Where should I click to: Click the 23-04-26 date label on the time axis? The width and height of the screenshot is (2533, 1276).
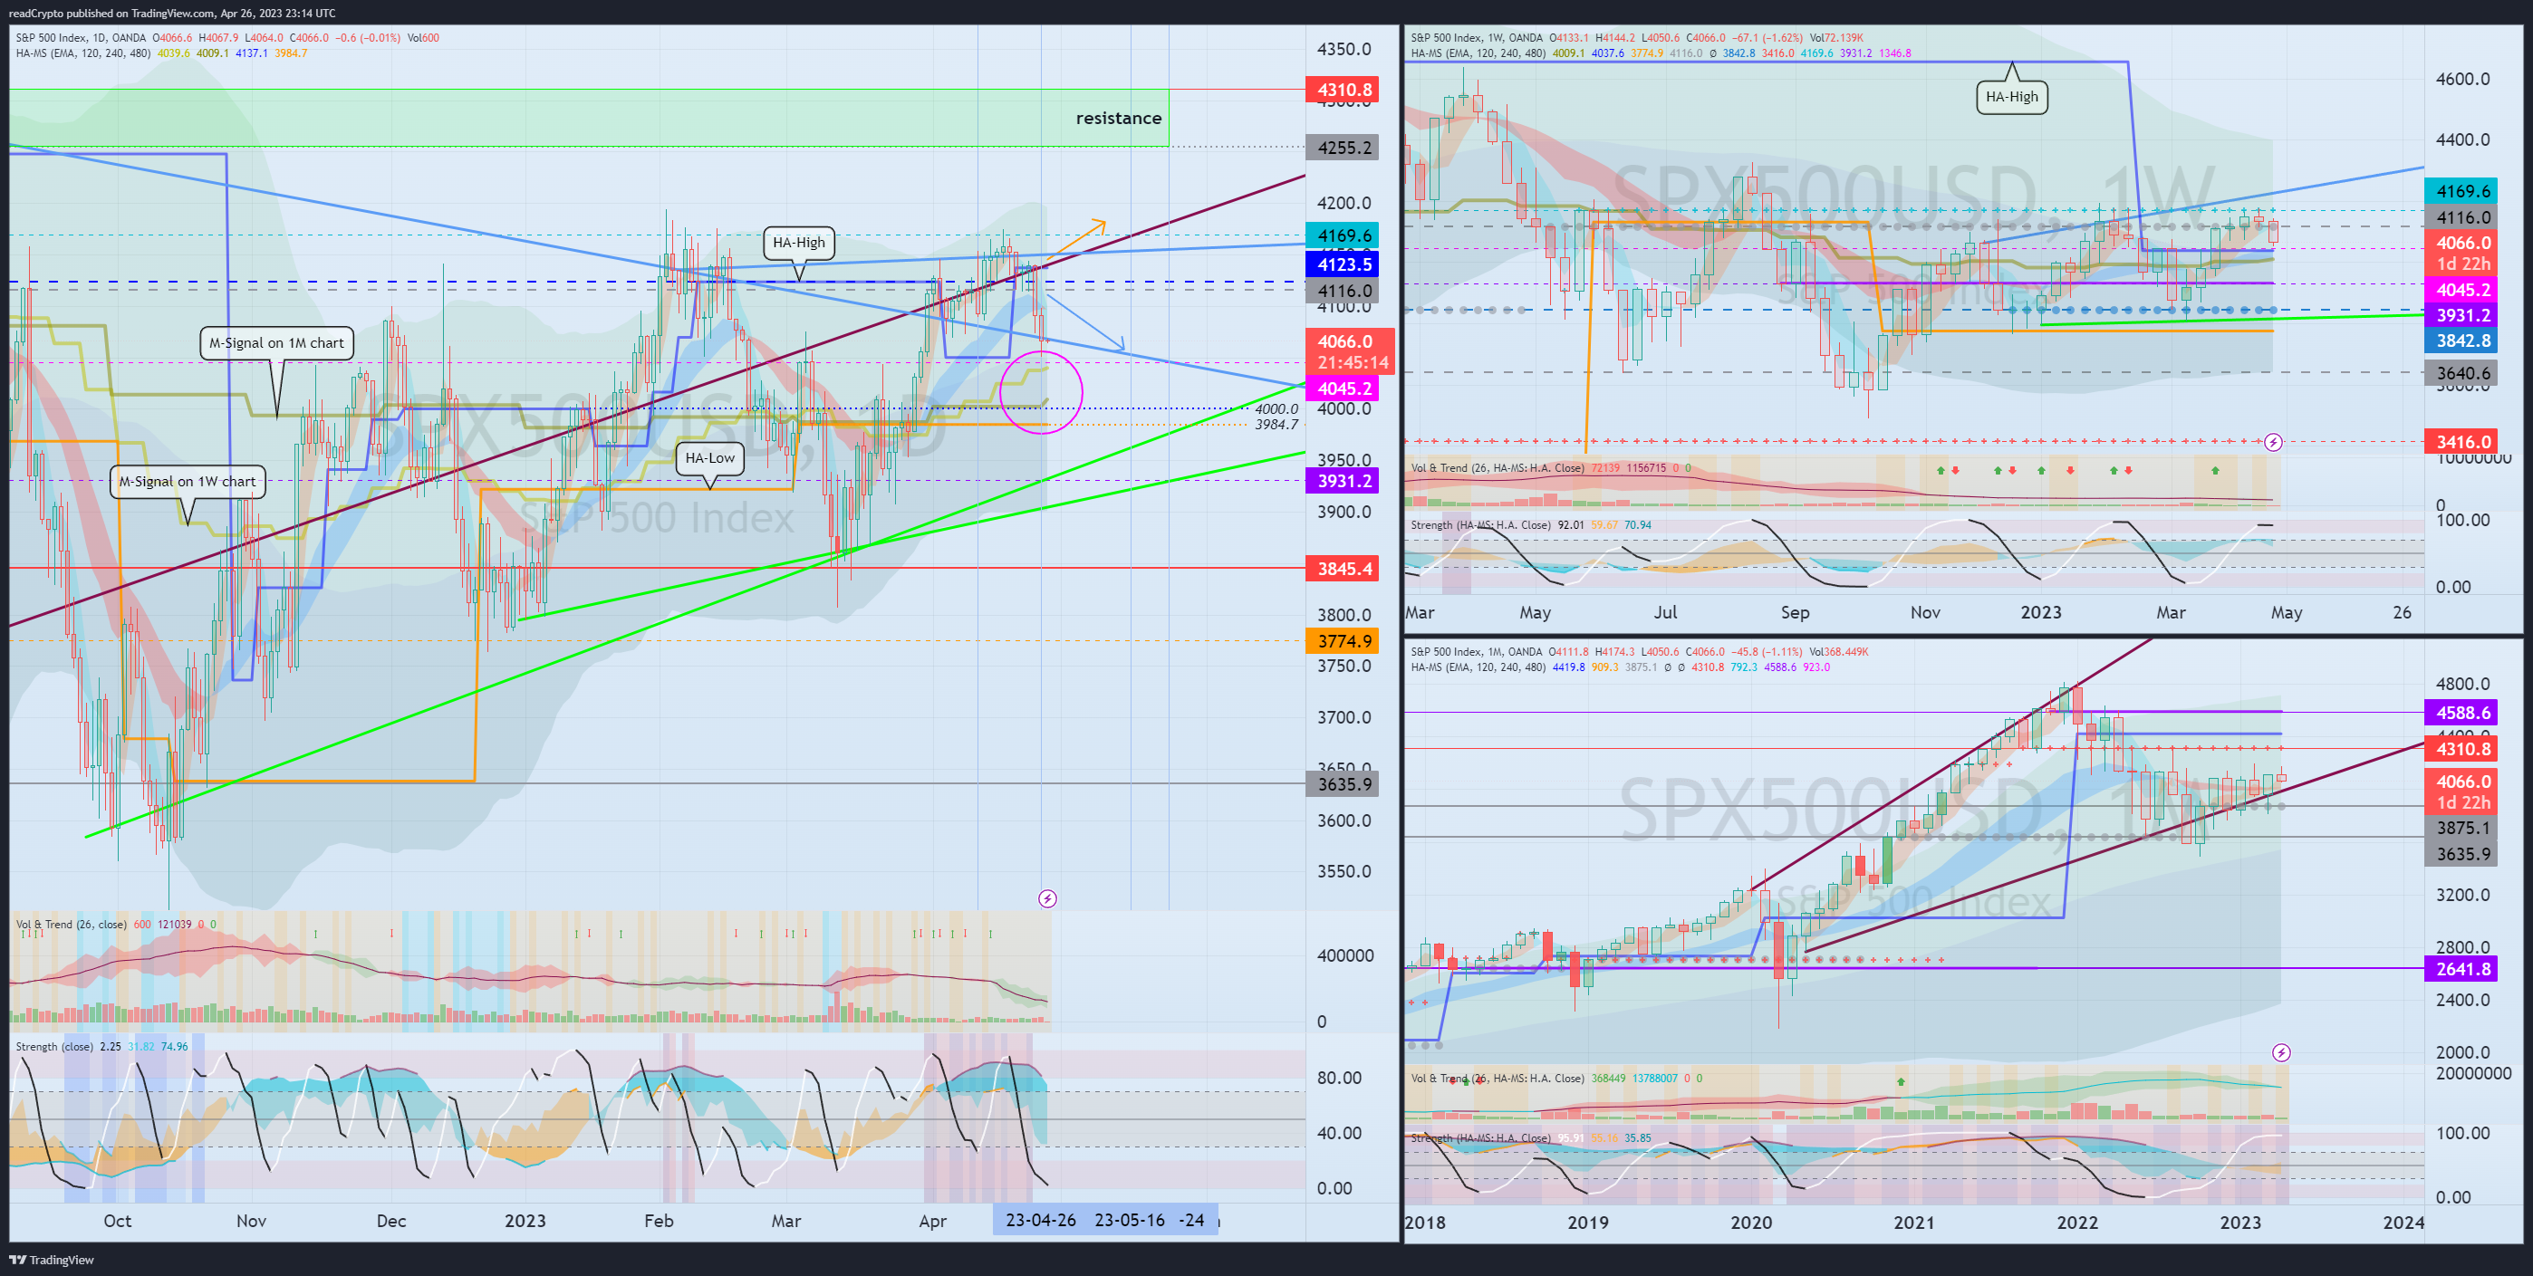point(1040,1220)
